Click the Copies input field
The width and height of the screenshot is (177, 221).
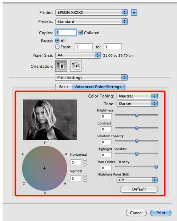pyautogui.click(x=66, y=33)
